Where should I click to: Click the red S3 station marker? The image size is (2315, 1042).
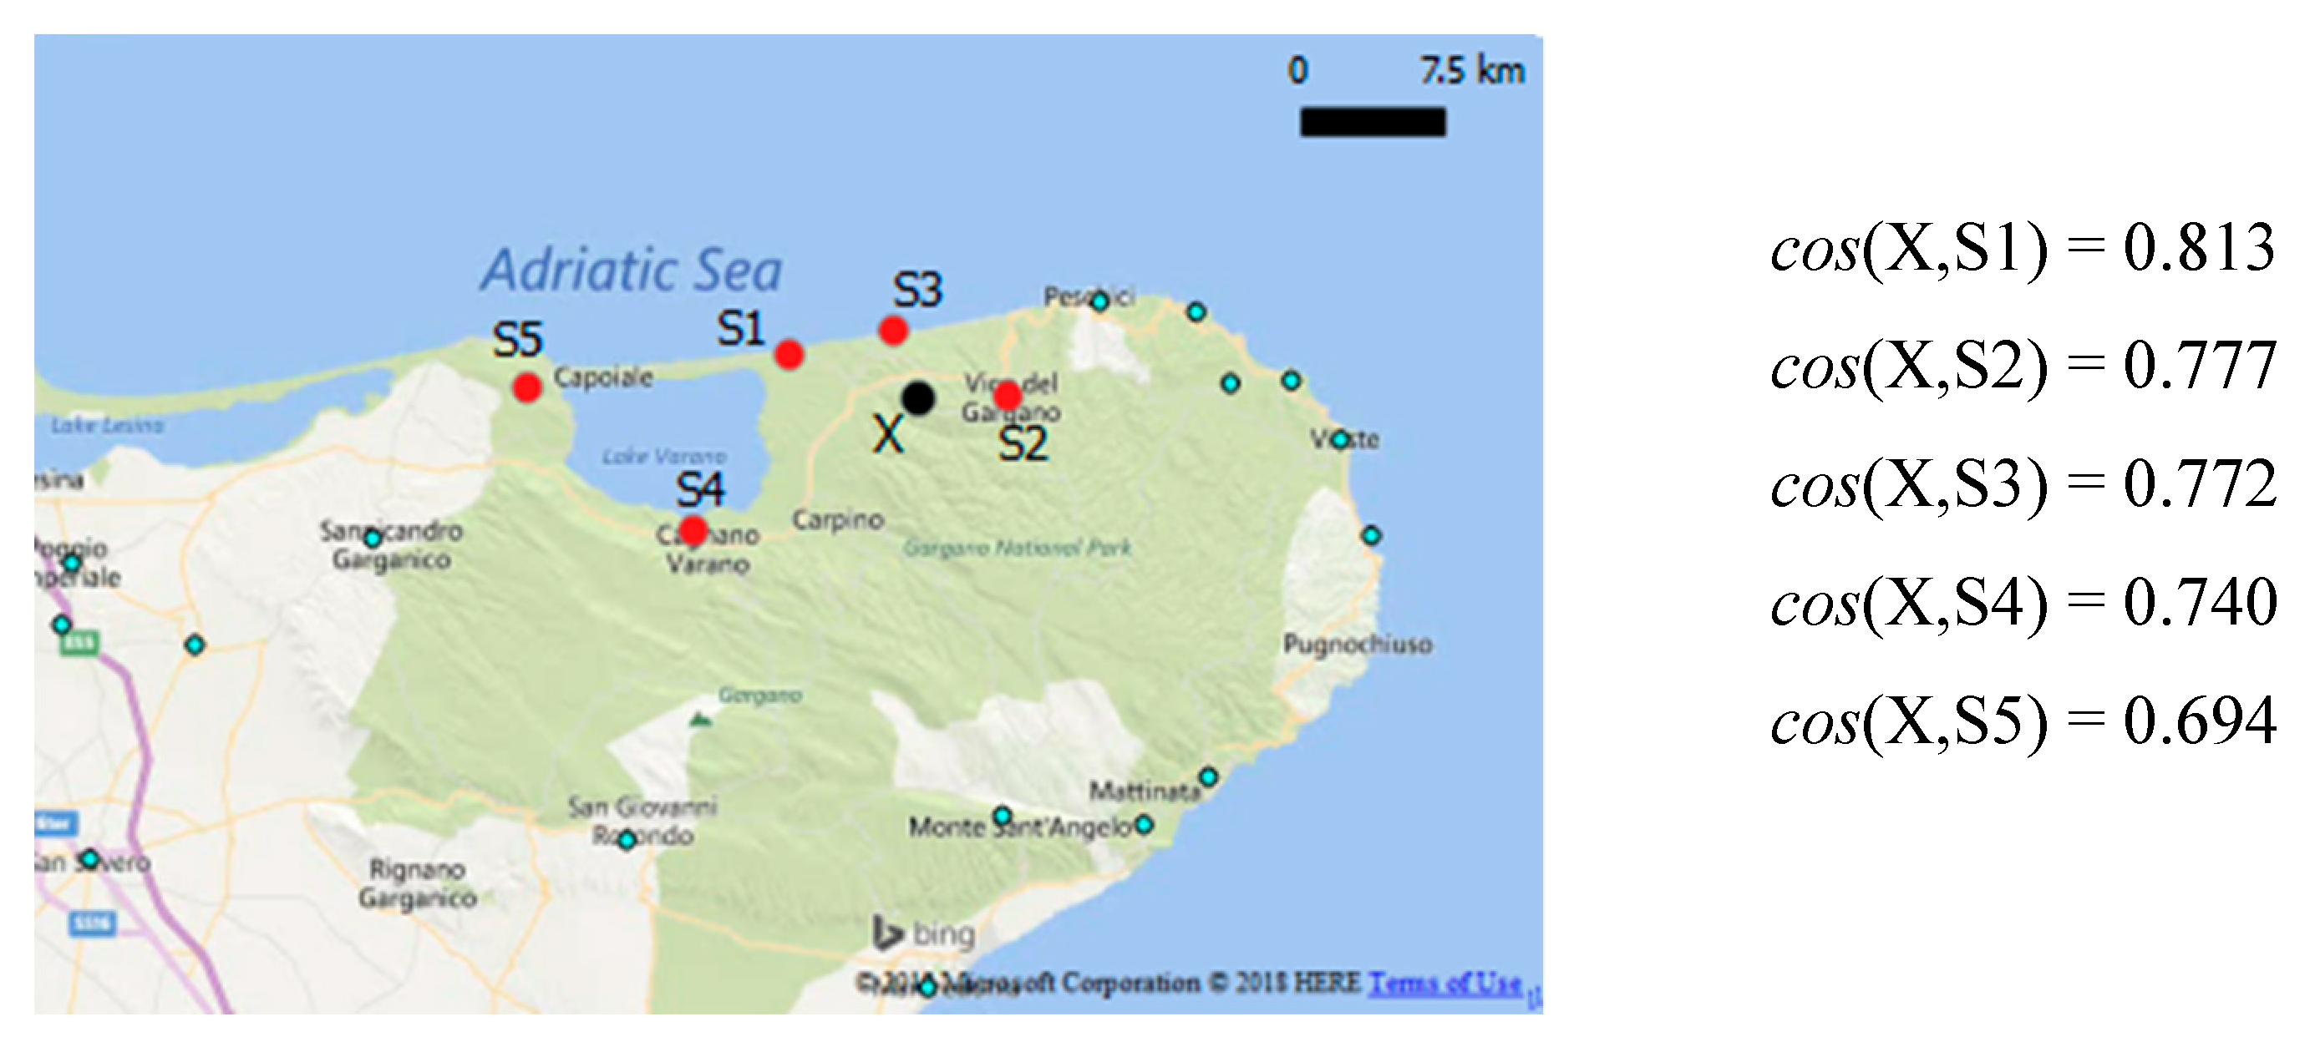tap(892, 331)
